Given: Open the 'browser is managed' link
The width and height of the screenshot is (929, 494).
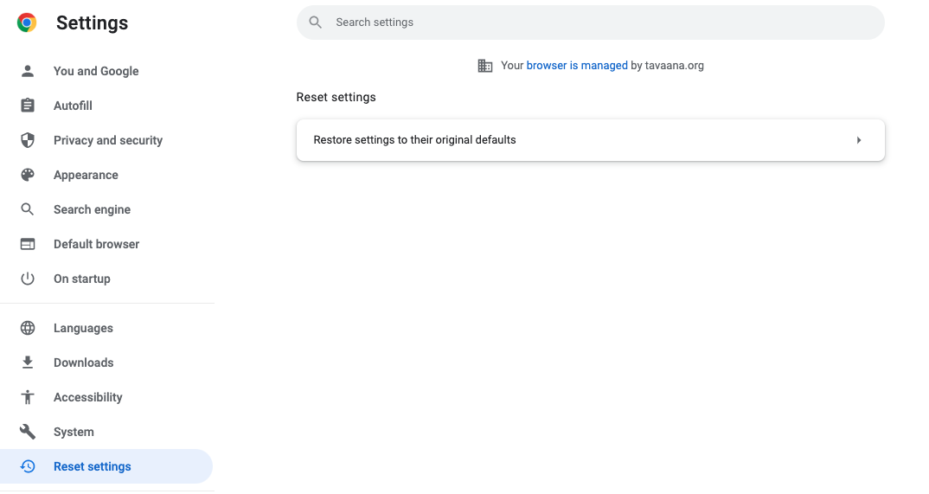Looking at the screenshot, I should pyautogui.click(x=576, y=66).
